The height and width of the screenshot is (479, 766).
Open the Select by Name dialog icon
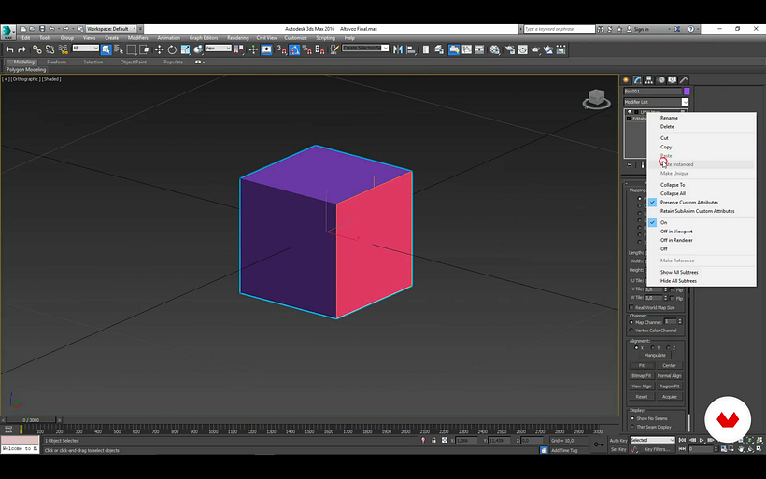(119, 49)
